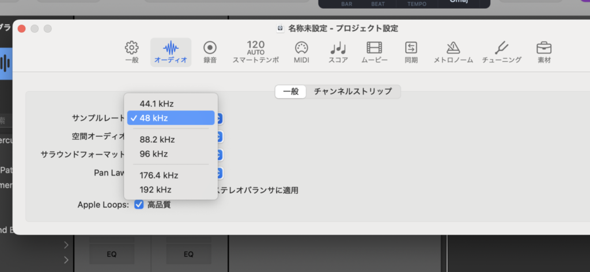
Task: Open the 素材 briefcase pane
Action: (x=544, y=52)
